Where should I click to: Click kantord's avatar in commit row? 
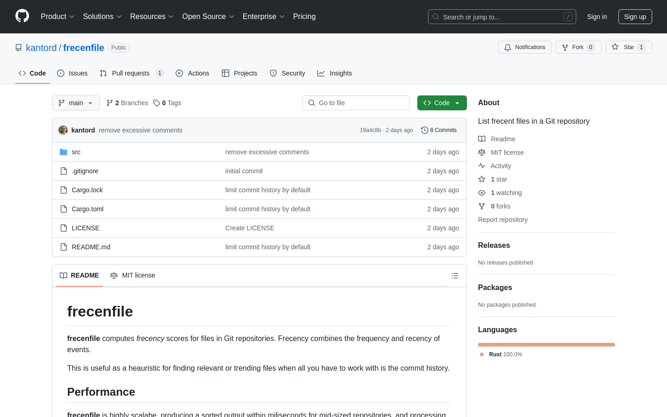pos(63,130)
